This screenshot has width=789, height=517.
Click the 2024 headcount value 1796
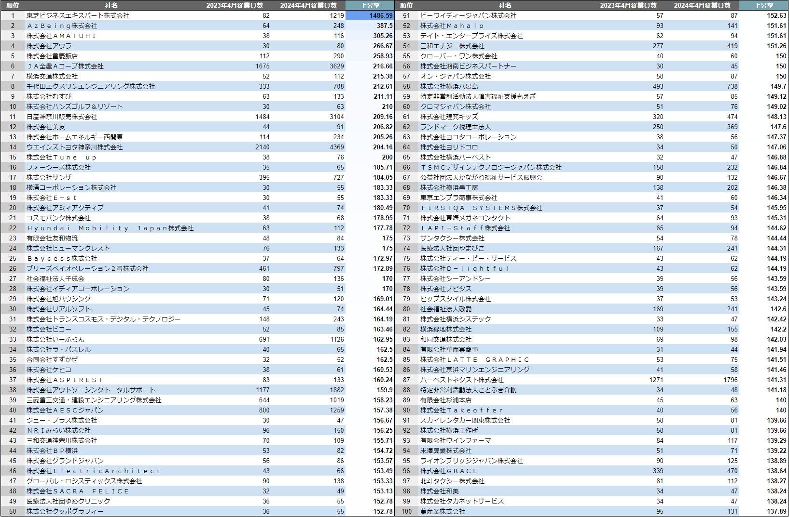point(731,380)
